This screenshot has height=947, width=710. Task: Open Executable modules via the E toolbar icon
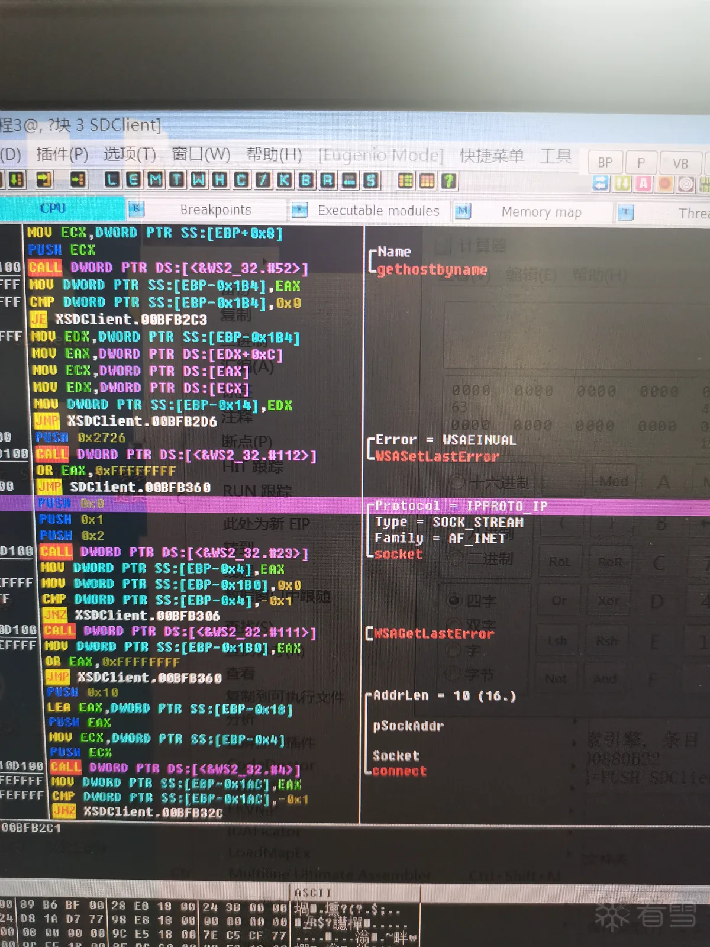133,179
